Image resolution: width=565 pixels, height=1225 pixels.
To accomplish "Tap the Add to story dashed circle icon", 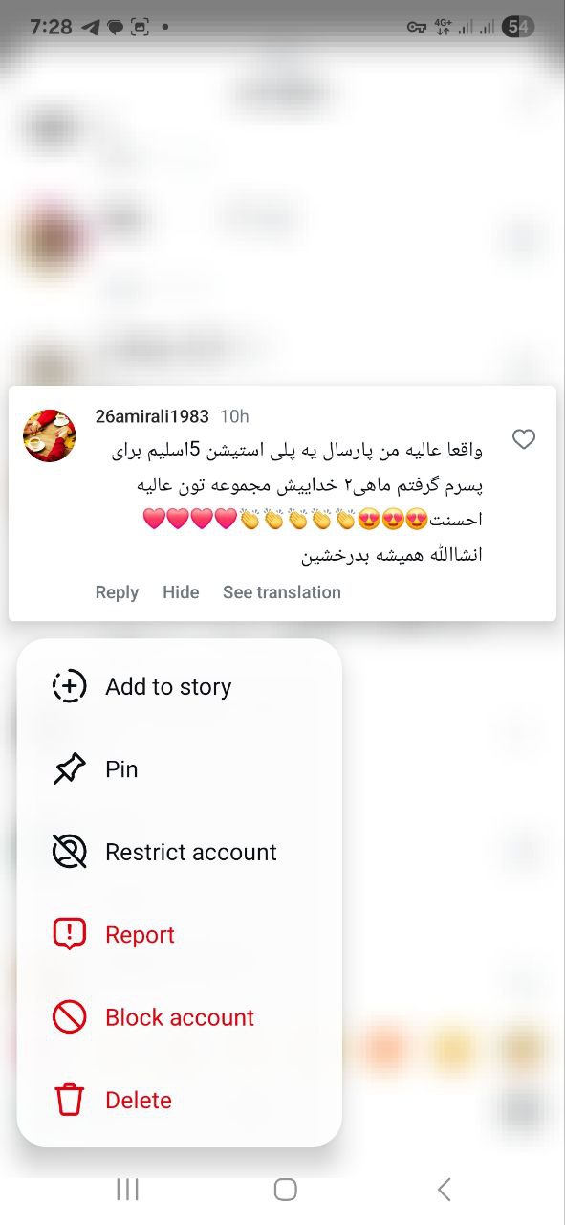I will tap(69, 686).
